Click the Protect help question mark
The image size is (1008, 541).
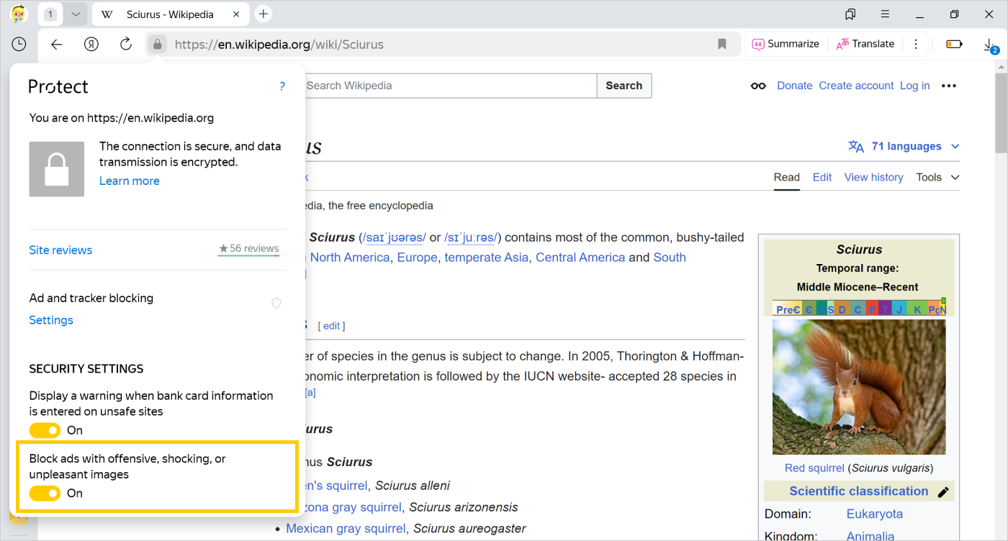click(x=282, y=86)
